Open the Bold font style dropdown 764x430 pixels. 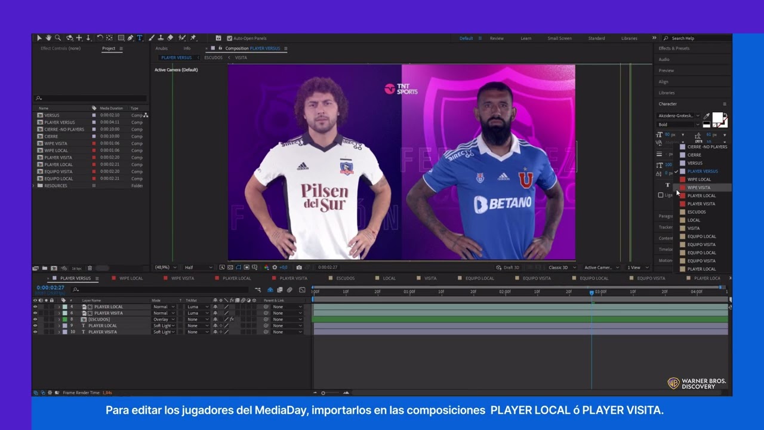click(x=679, y=125)
